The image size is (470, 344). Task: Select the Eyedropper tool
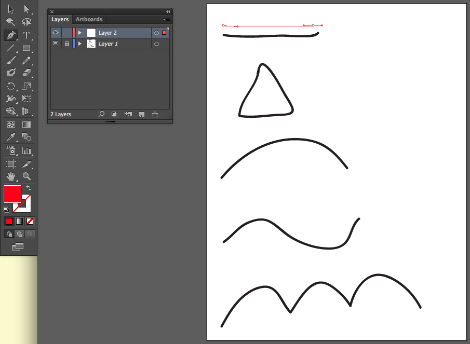pos(10,137)
